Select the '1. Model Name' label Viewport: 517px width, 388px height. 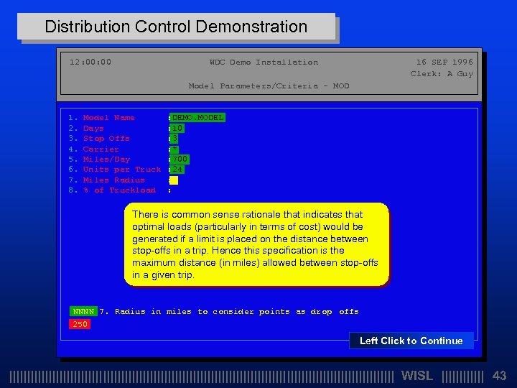[x=101, y=118]
